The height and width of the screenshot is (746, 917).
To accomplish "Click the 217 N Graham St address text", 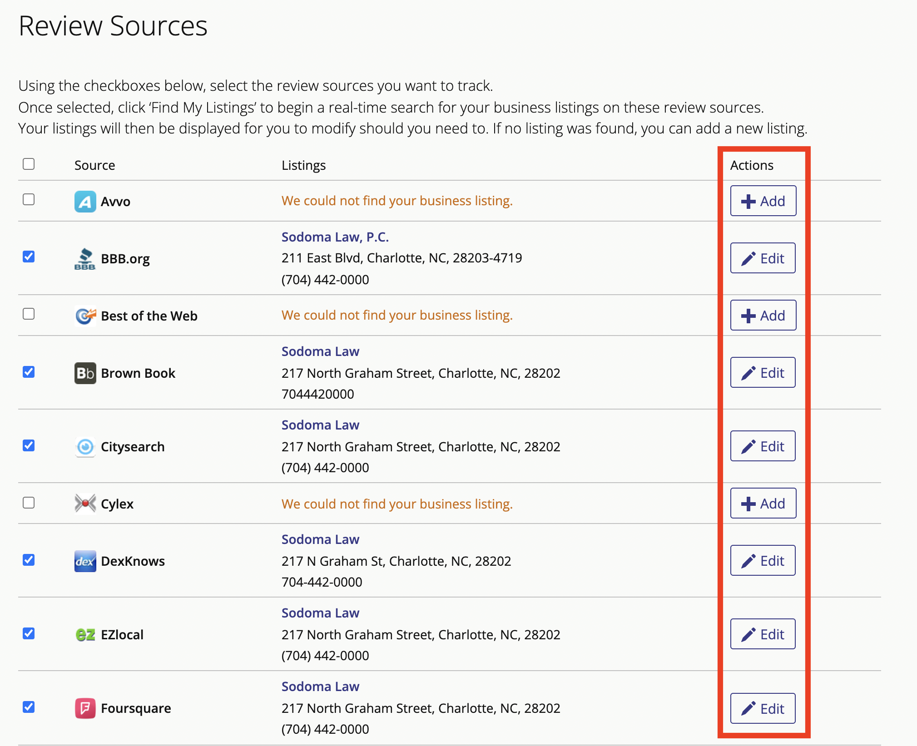I will tap(396, 561).
